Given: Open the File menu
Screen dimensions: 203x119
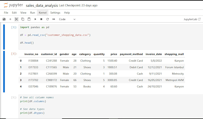Looking at the screenshot, I should coord(6,12).
